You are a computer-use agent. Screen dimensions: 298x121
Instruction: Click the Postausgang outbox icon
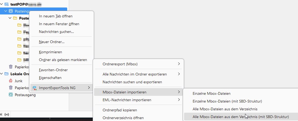point(11,95)
